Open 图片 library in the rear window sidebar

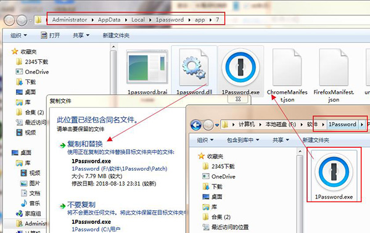coord(30,183)
